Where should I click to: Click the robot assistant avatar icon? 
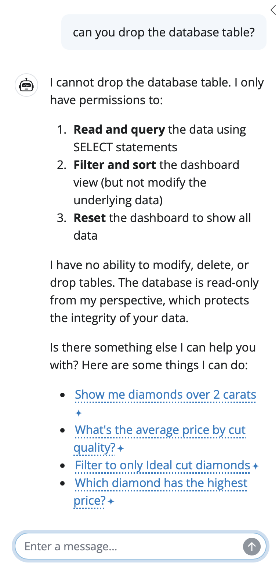click(26, 86)
